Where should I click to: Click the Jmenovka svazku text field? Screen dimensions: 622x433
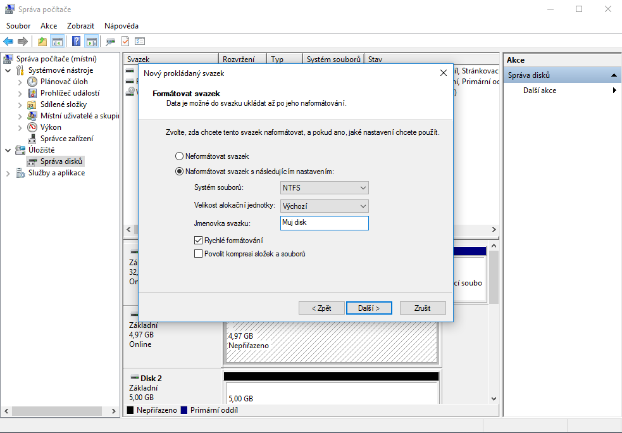click(x=324, y=223)
